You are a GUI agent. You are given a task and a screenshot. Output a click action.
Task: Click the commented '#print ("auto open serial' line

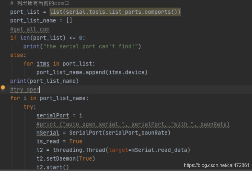click(133, 124)
